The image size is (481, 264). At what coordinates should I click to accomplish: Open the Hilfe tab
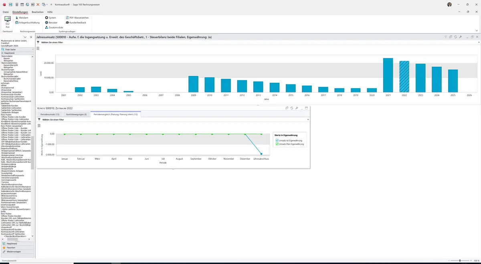pos(50,12)
